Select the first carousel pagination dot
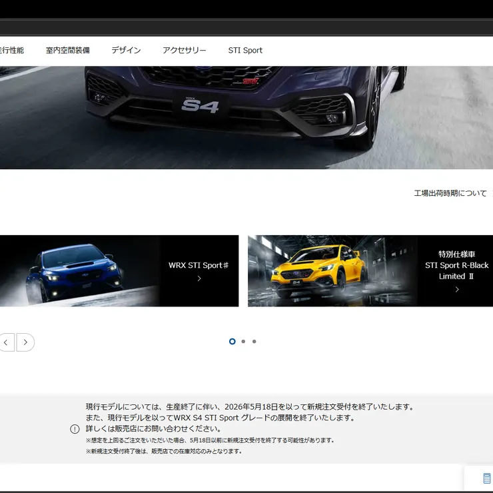The image size is (493, 493). (233, 342)
